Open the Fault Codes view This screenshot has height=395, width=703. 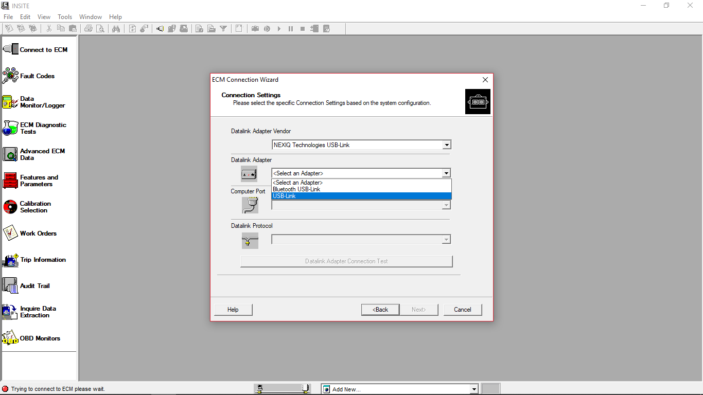click(29, 76)
